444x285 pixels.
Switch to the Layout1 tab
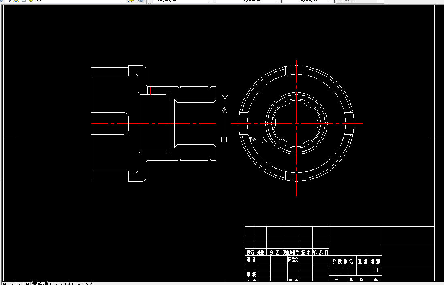pos(58,283)
